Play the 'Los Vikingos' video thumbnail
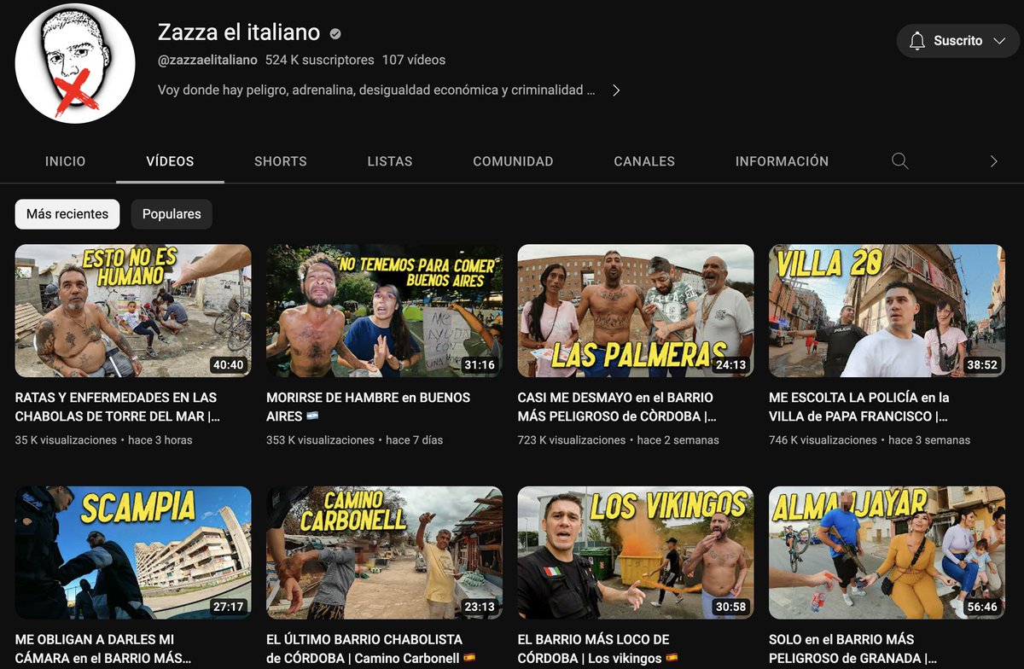The image size is (1024, 669). [x=636, y=553]
